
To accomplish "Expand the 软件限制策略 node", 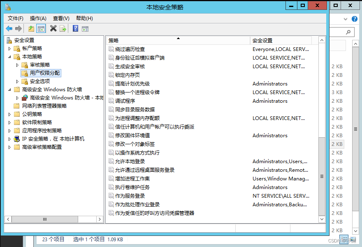I will [x=10, y=122].
